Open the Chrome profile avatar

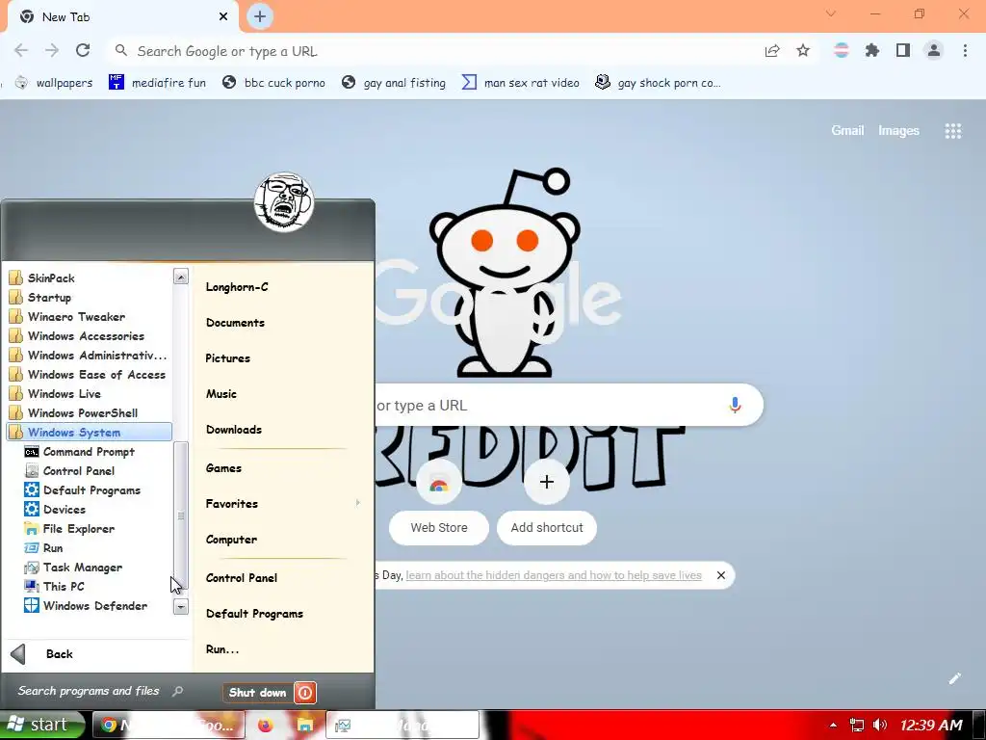[934, 51]
